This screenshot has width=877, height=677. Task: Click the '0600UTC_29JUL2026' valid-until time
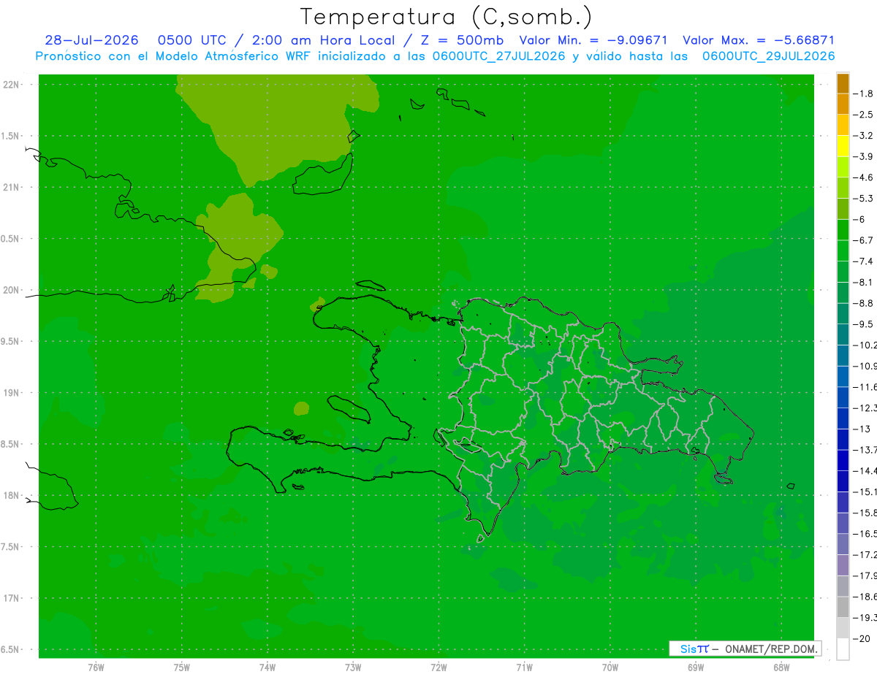[x=769, y=56]
